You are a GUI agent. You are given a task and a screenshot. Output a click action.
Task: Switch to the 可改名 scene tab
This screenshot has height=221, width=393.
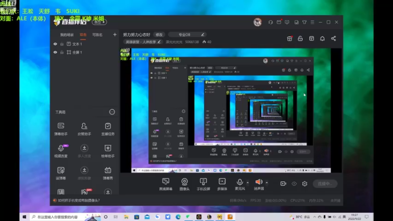(97, 35)
